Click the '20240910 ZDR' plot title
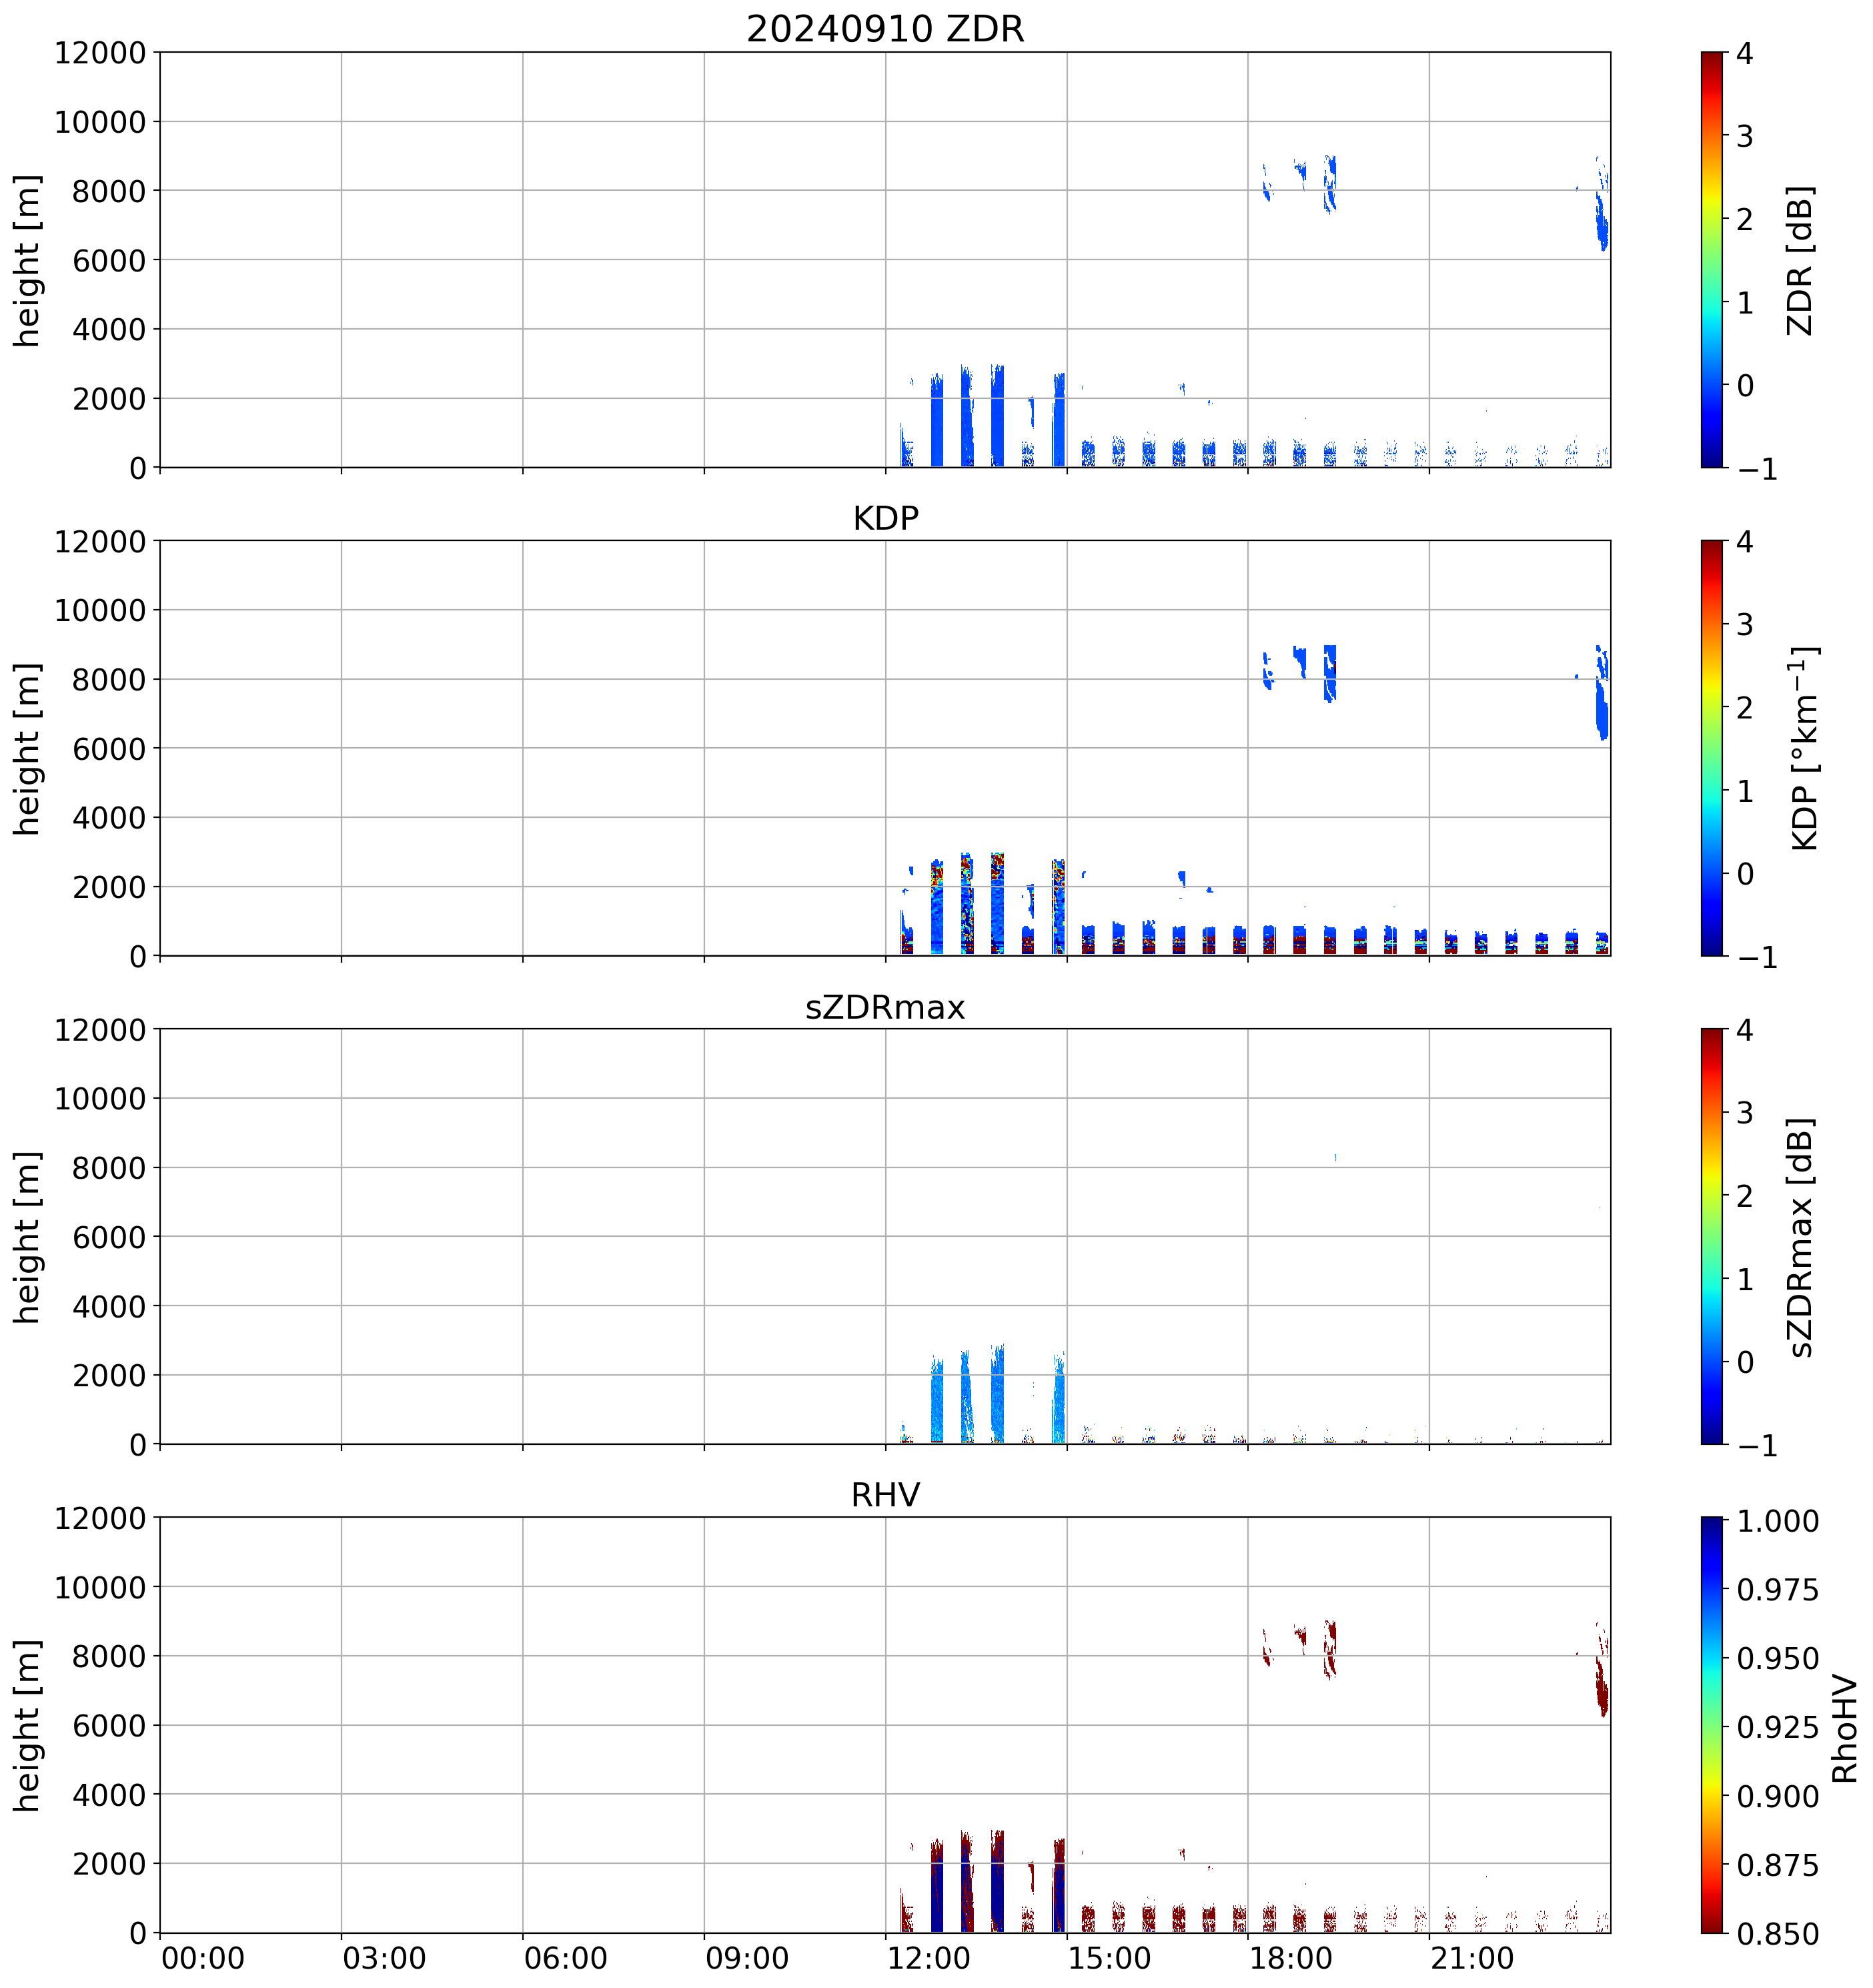This screenshot has height=1988, width=1873. 885,29
